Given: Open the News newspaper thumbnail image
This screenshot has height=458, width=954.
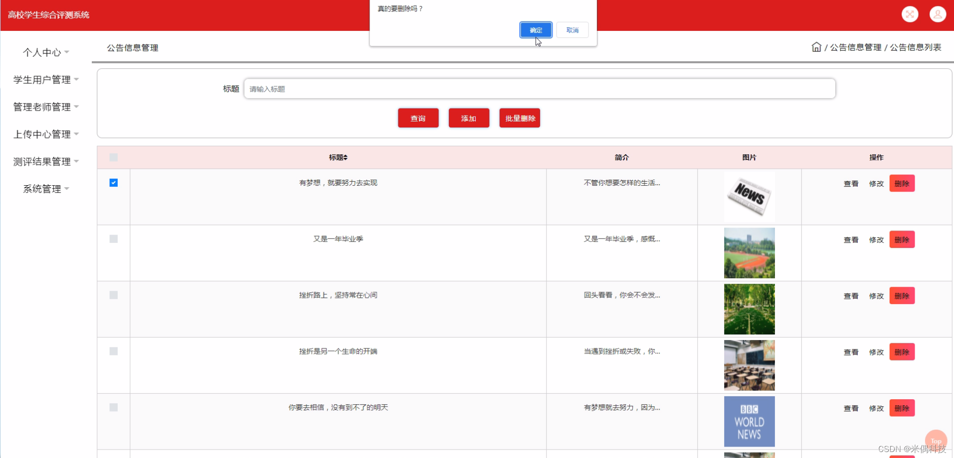Looking at the screenshot, I should 749,197.
